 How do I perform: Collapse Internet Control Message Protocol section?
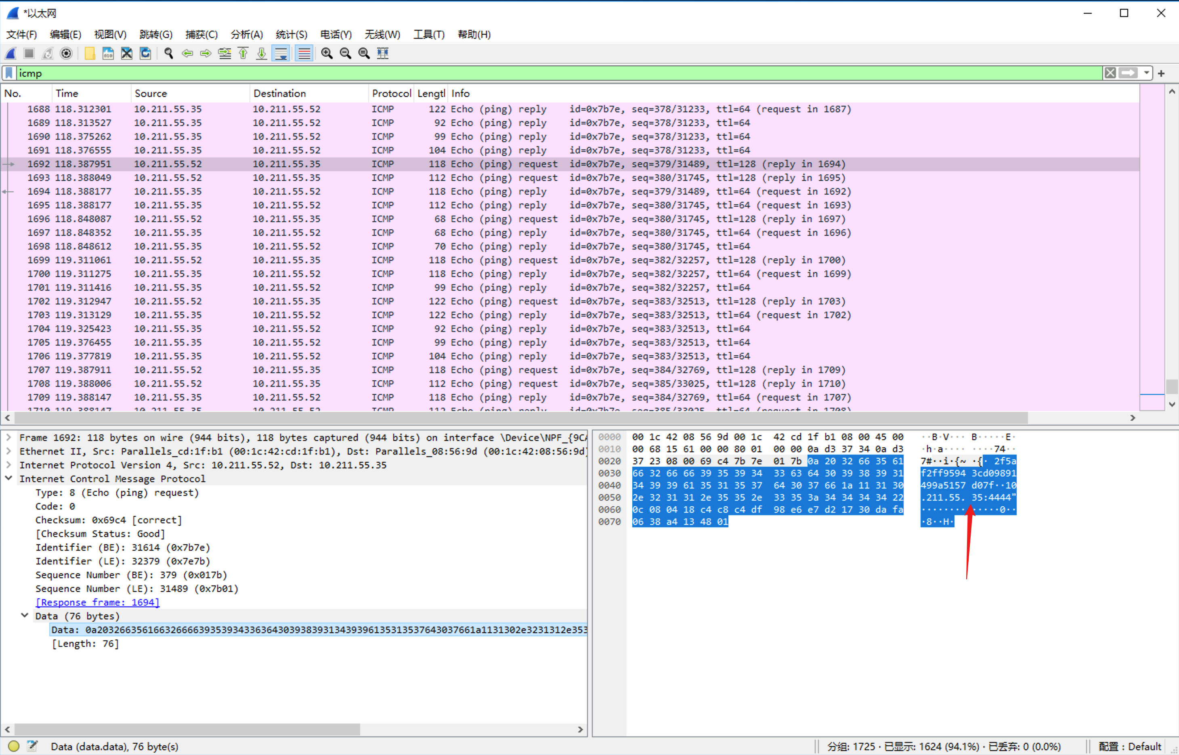click(x=9, y=478)
